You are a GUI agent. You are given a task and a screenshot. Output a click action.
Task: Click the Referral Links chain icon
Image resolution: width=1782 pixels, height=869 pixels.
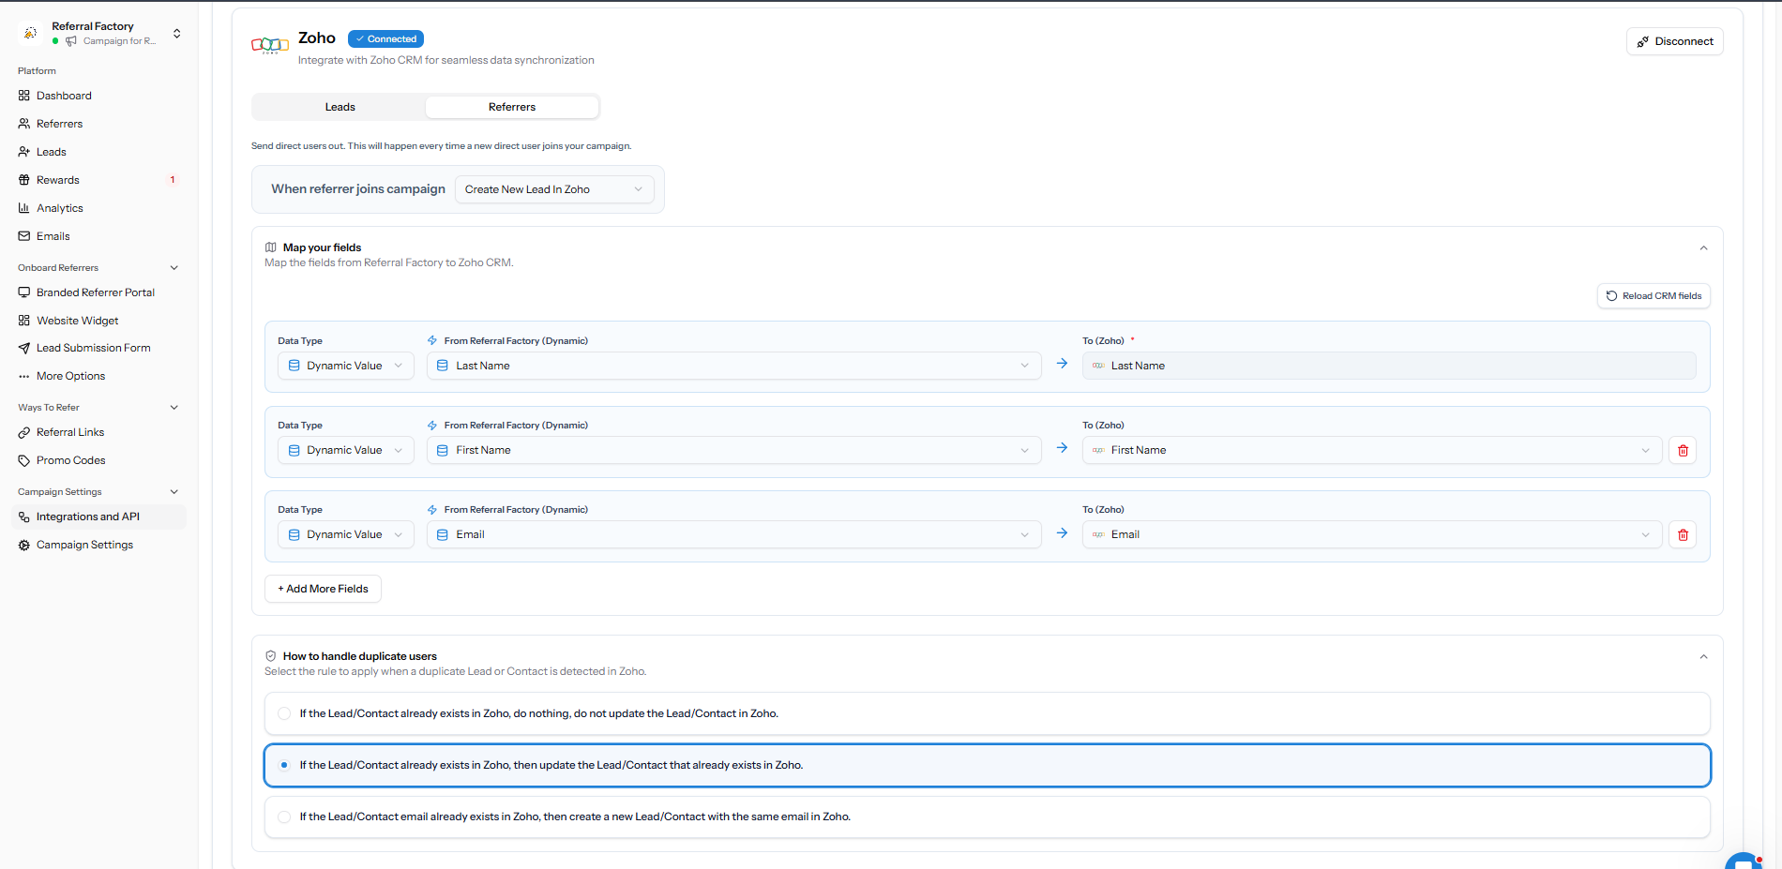tap(24, 432)
